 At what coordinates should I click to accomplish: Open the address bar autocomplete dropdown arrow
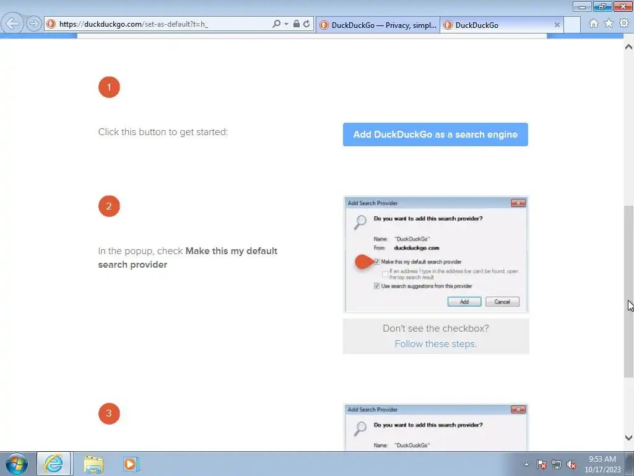pos(286,24)
